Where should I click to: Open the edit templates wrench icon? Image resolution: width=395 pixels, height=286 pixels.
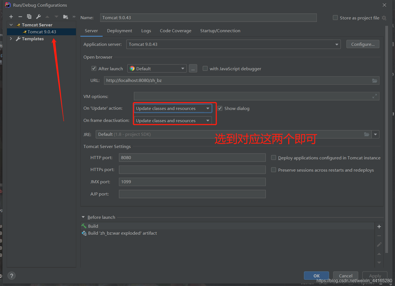pyautogui.click(x=38, y=17)
